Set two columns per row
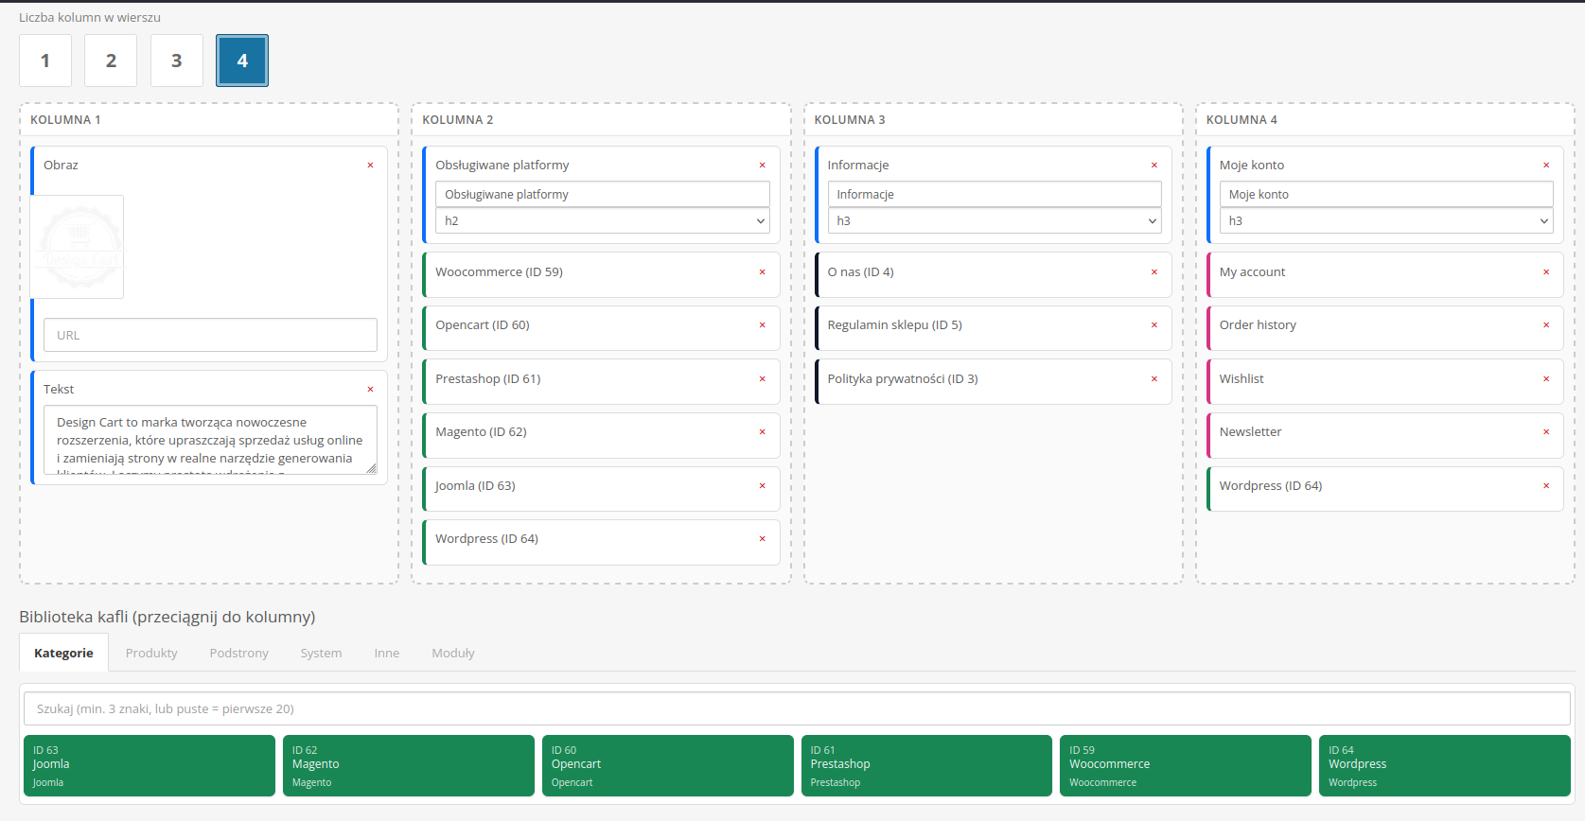Viewport: 1585px width, 821px height. tap(111, 61)
